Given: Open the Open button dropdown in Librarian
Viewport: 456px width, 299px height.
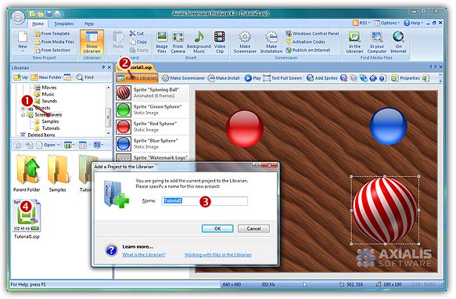Looking at the screenshot, I should click(x=59, y=145).
